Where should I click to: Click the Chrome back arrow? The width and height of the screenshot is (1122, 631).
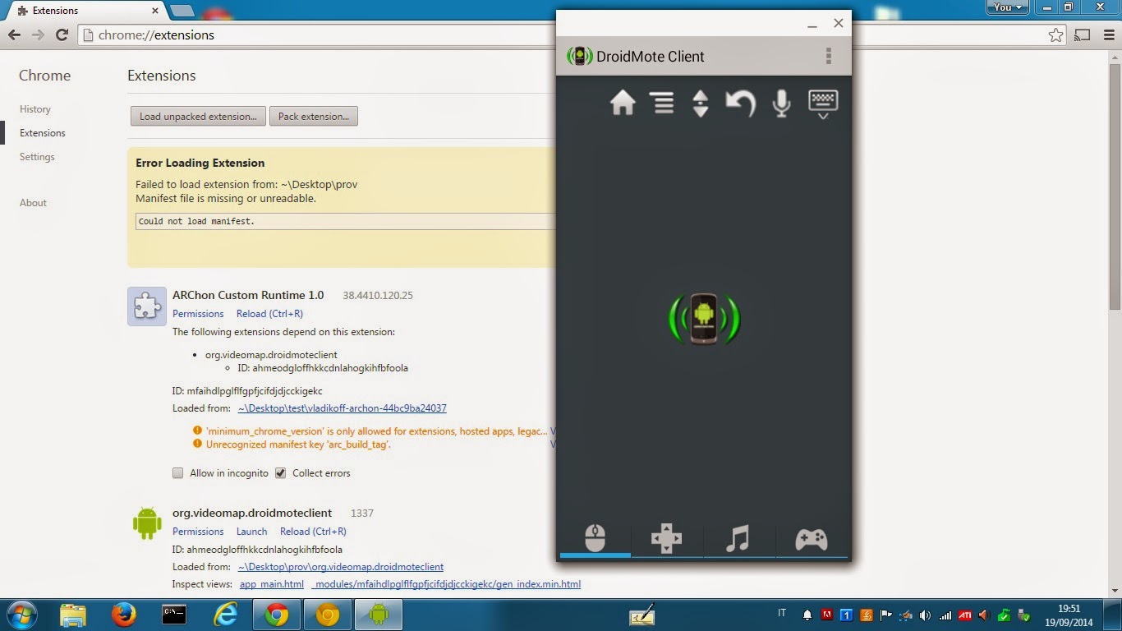[x=14, y=35]
